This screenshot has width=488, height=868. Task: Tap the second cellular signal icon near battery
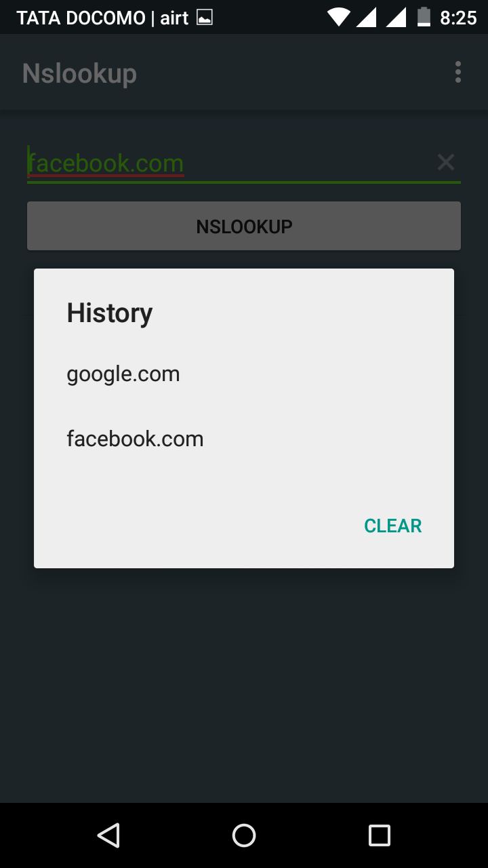(396, 17)
